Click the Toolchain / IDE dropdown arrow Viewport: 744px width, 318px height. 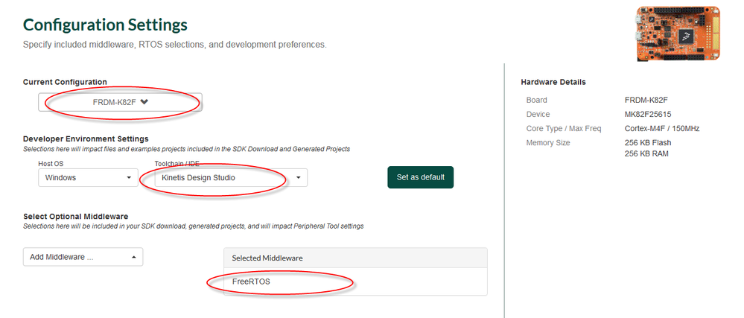(298, 178)
